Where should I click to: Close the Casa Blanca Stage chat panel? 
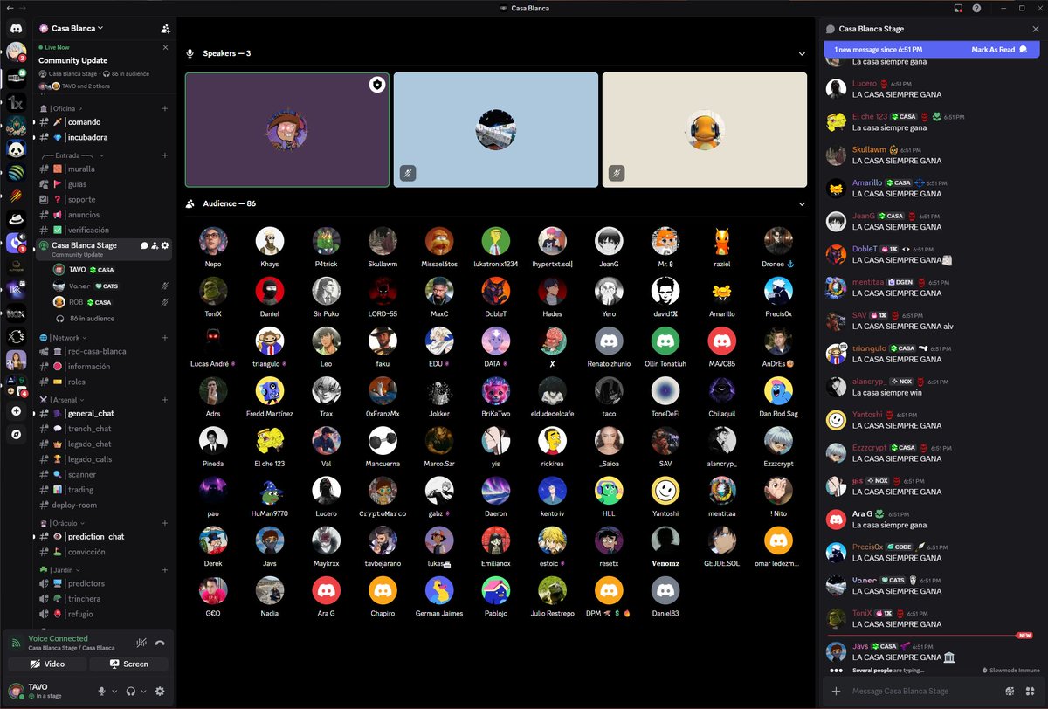pyautogui.click(x=1036, y=29)
